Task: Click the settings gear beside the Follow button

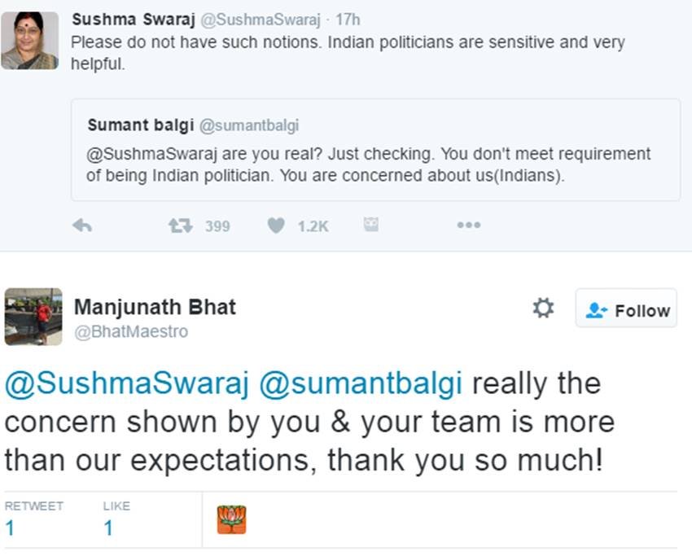Action: 543,308
